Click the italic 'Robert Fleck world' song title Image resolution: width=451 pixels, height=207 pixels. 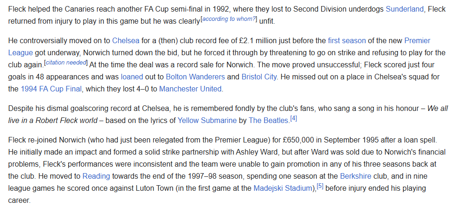pos(66,120)
